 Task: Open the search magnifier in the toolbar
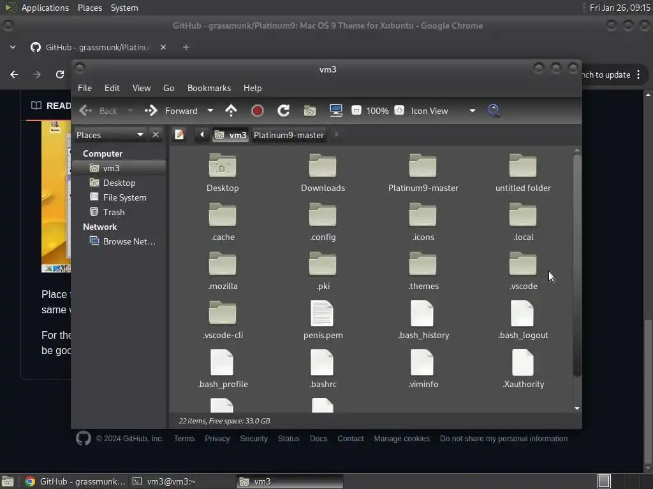pos(494,111)
